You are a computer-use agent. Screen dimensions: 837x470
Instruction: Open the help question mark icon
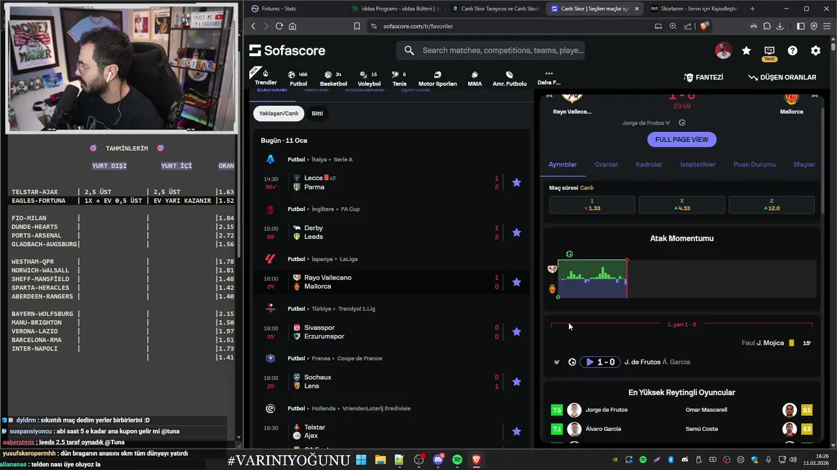[793, 50]
